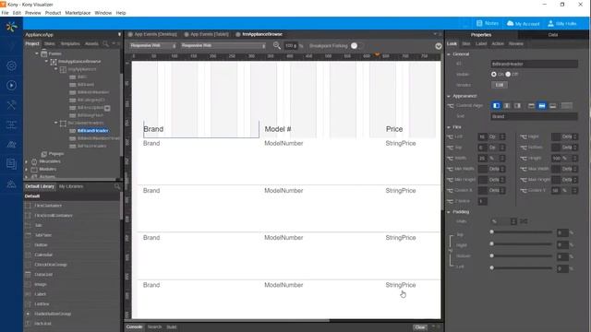Screen dimensions: 591x332
Task: Click search magnifier in Project panel tabs
Action: (105, 43)
